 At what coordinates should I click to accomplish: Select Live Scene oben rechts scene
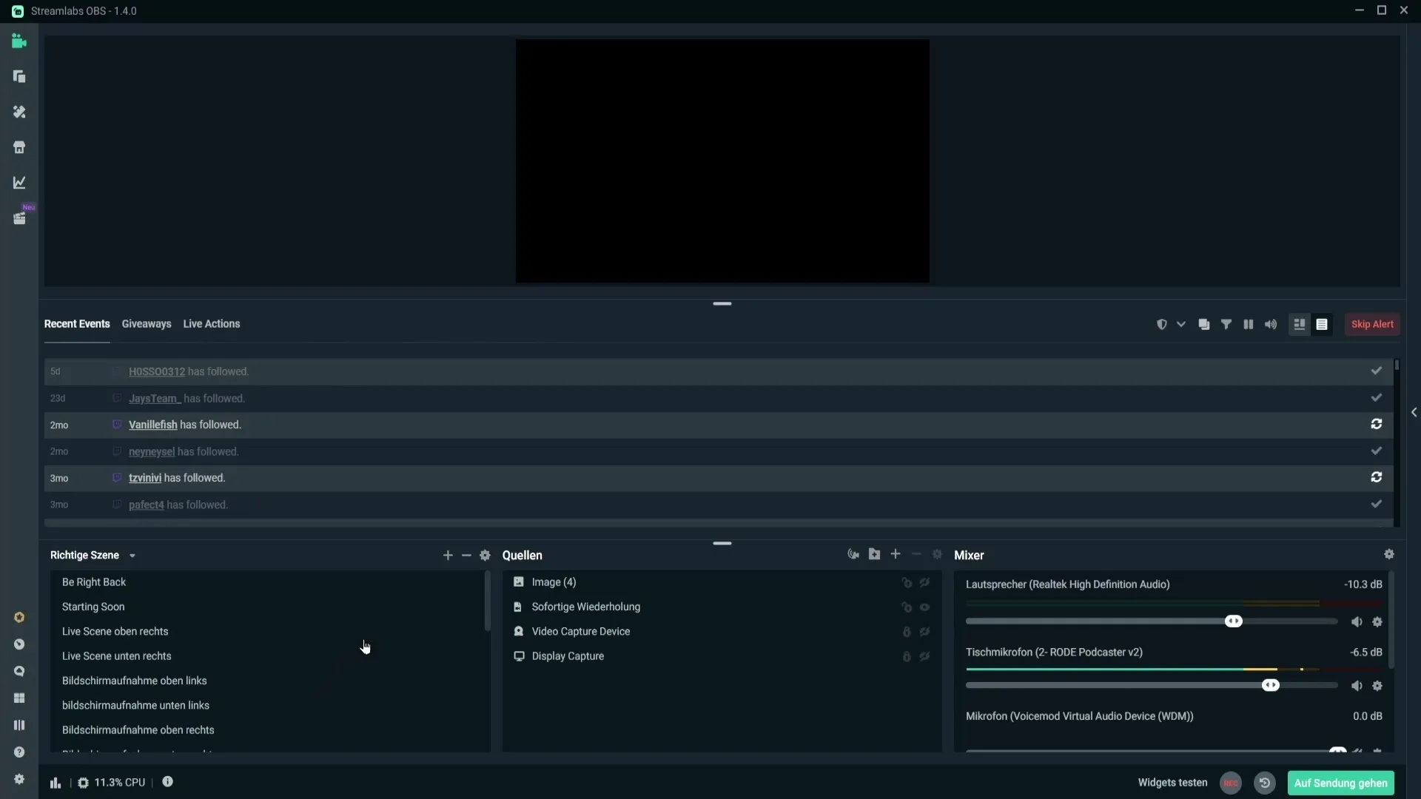click(x=114, y=630)
